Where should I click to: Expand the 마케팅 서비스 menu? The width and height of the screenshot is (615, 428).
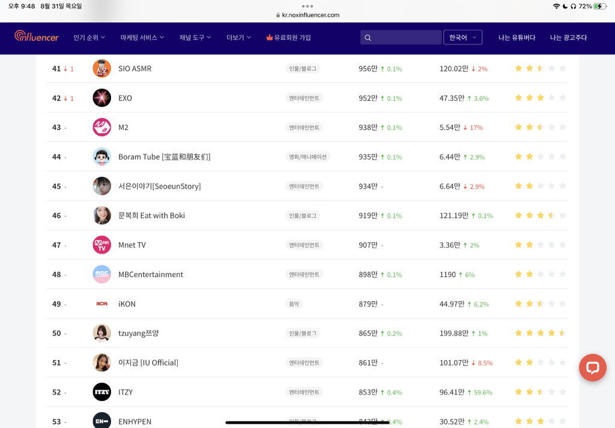[142, 37]
